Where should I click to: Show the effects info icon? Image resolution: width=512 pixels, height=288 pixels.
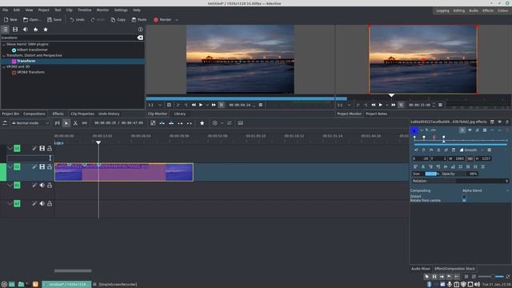click(x=141, y=30)
